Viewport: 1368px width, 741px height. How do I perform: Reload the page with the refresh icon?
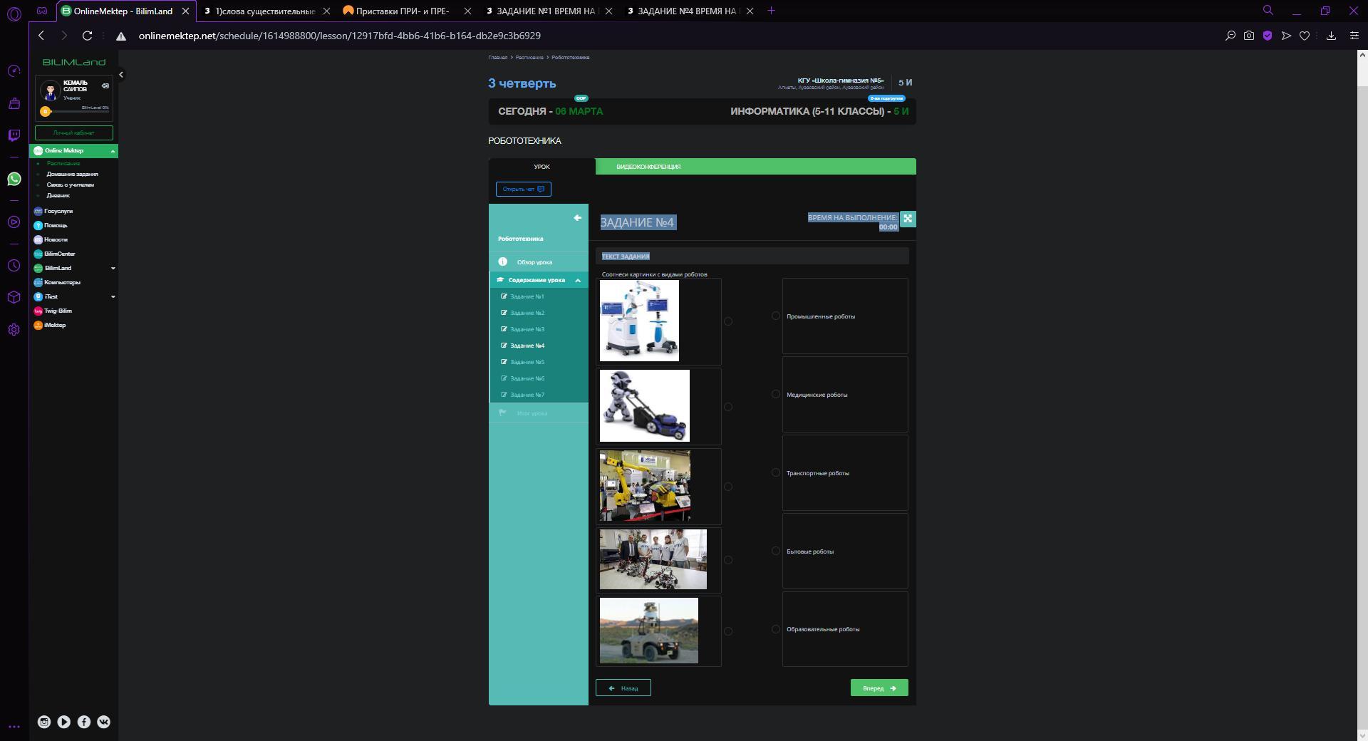(87, 36)
